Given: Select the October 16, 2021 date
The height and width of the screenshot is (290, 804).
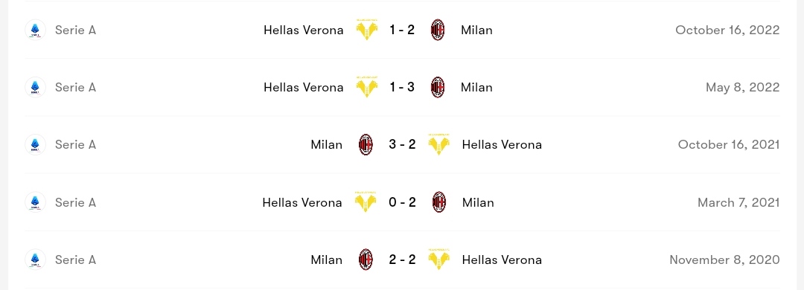Looking at the screenshot, I should coord(729,144).
